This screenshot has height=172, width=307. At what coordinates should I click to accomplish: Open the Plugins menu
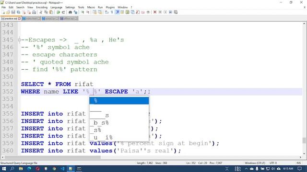[110, 7]
